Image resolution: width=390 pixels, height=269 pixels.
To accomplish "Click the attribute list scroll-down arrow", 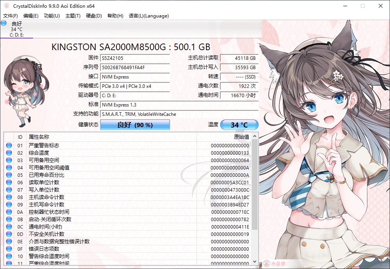I will coord(255,262).
